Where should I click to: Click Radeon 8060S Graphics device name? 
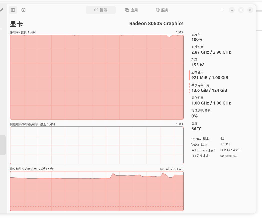pos(156,23)
